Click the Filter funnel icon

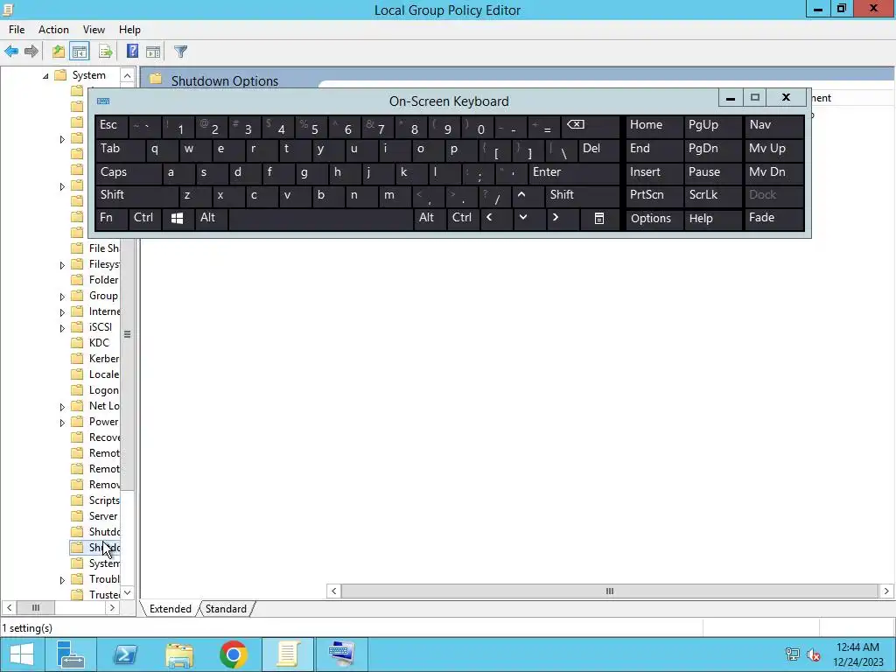(x=180, y=52)
